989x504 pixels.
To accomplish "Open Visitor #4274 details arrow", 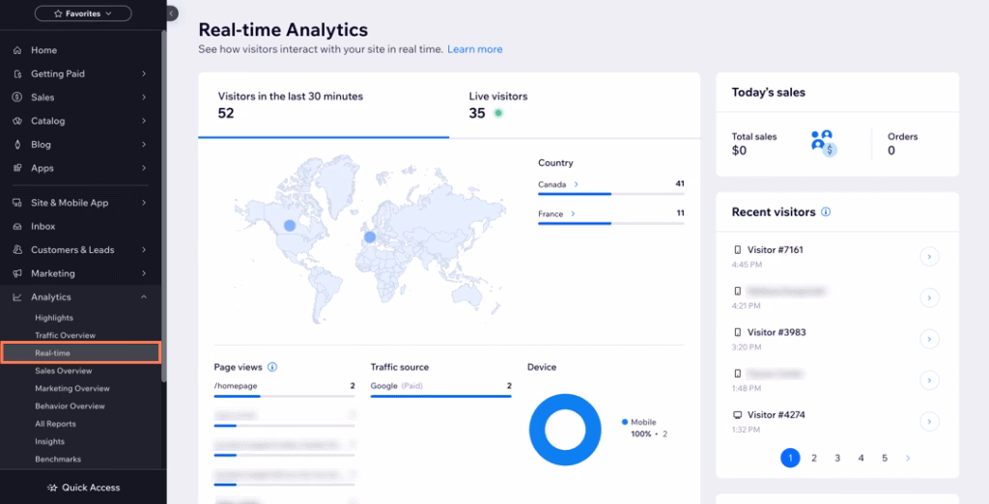I will [x=929, y=422].
